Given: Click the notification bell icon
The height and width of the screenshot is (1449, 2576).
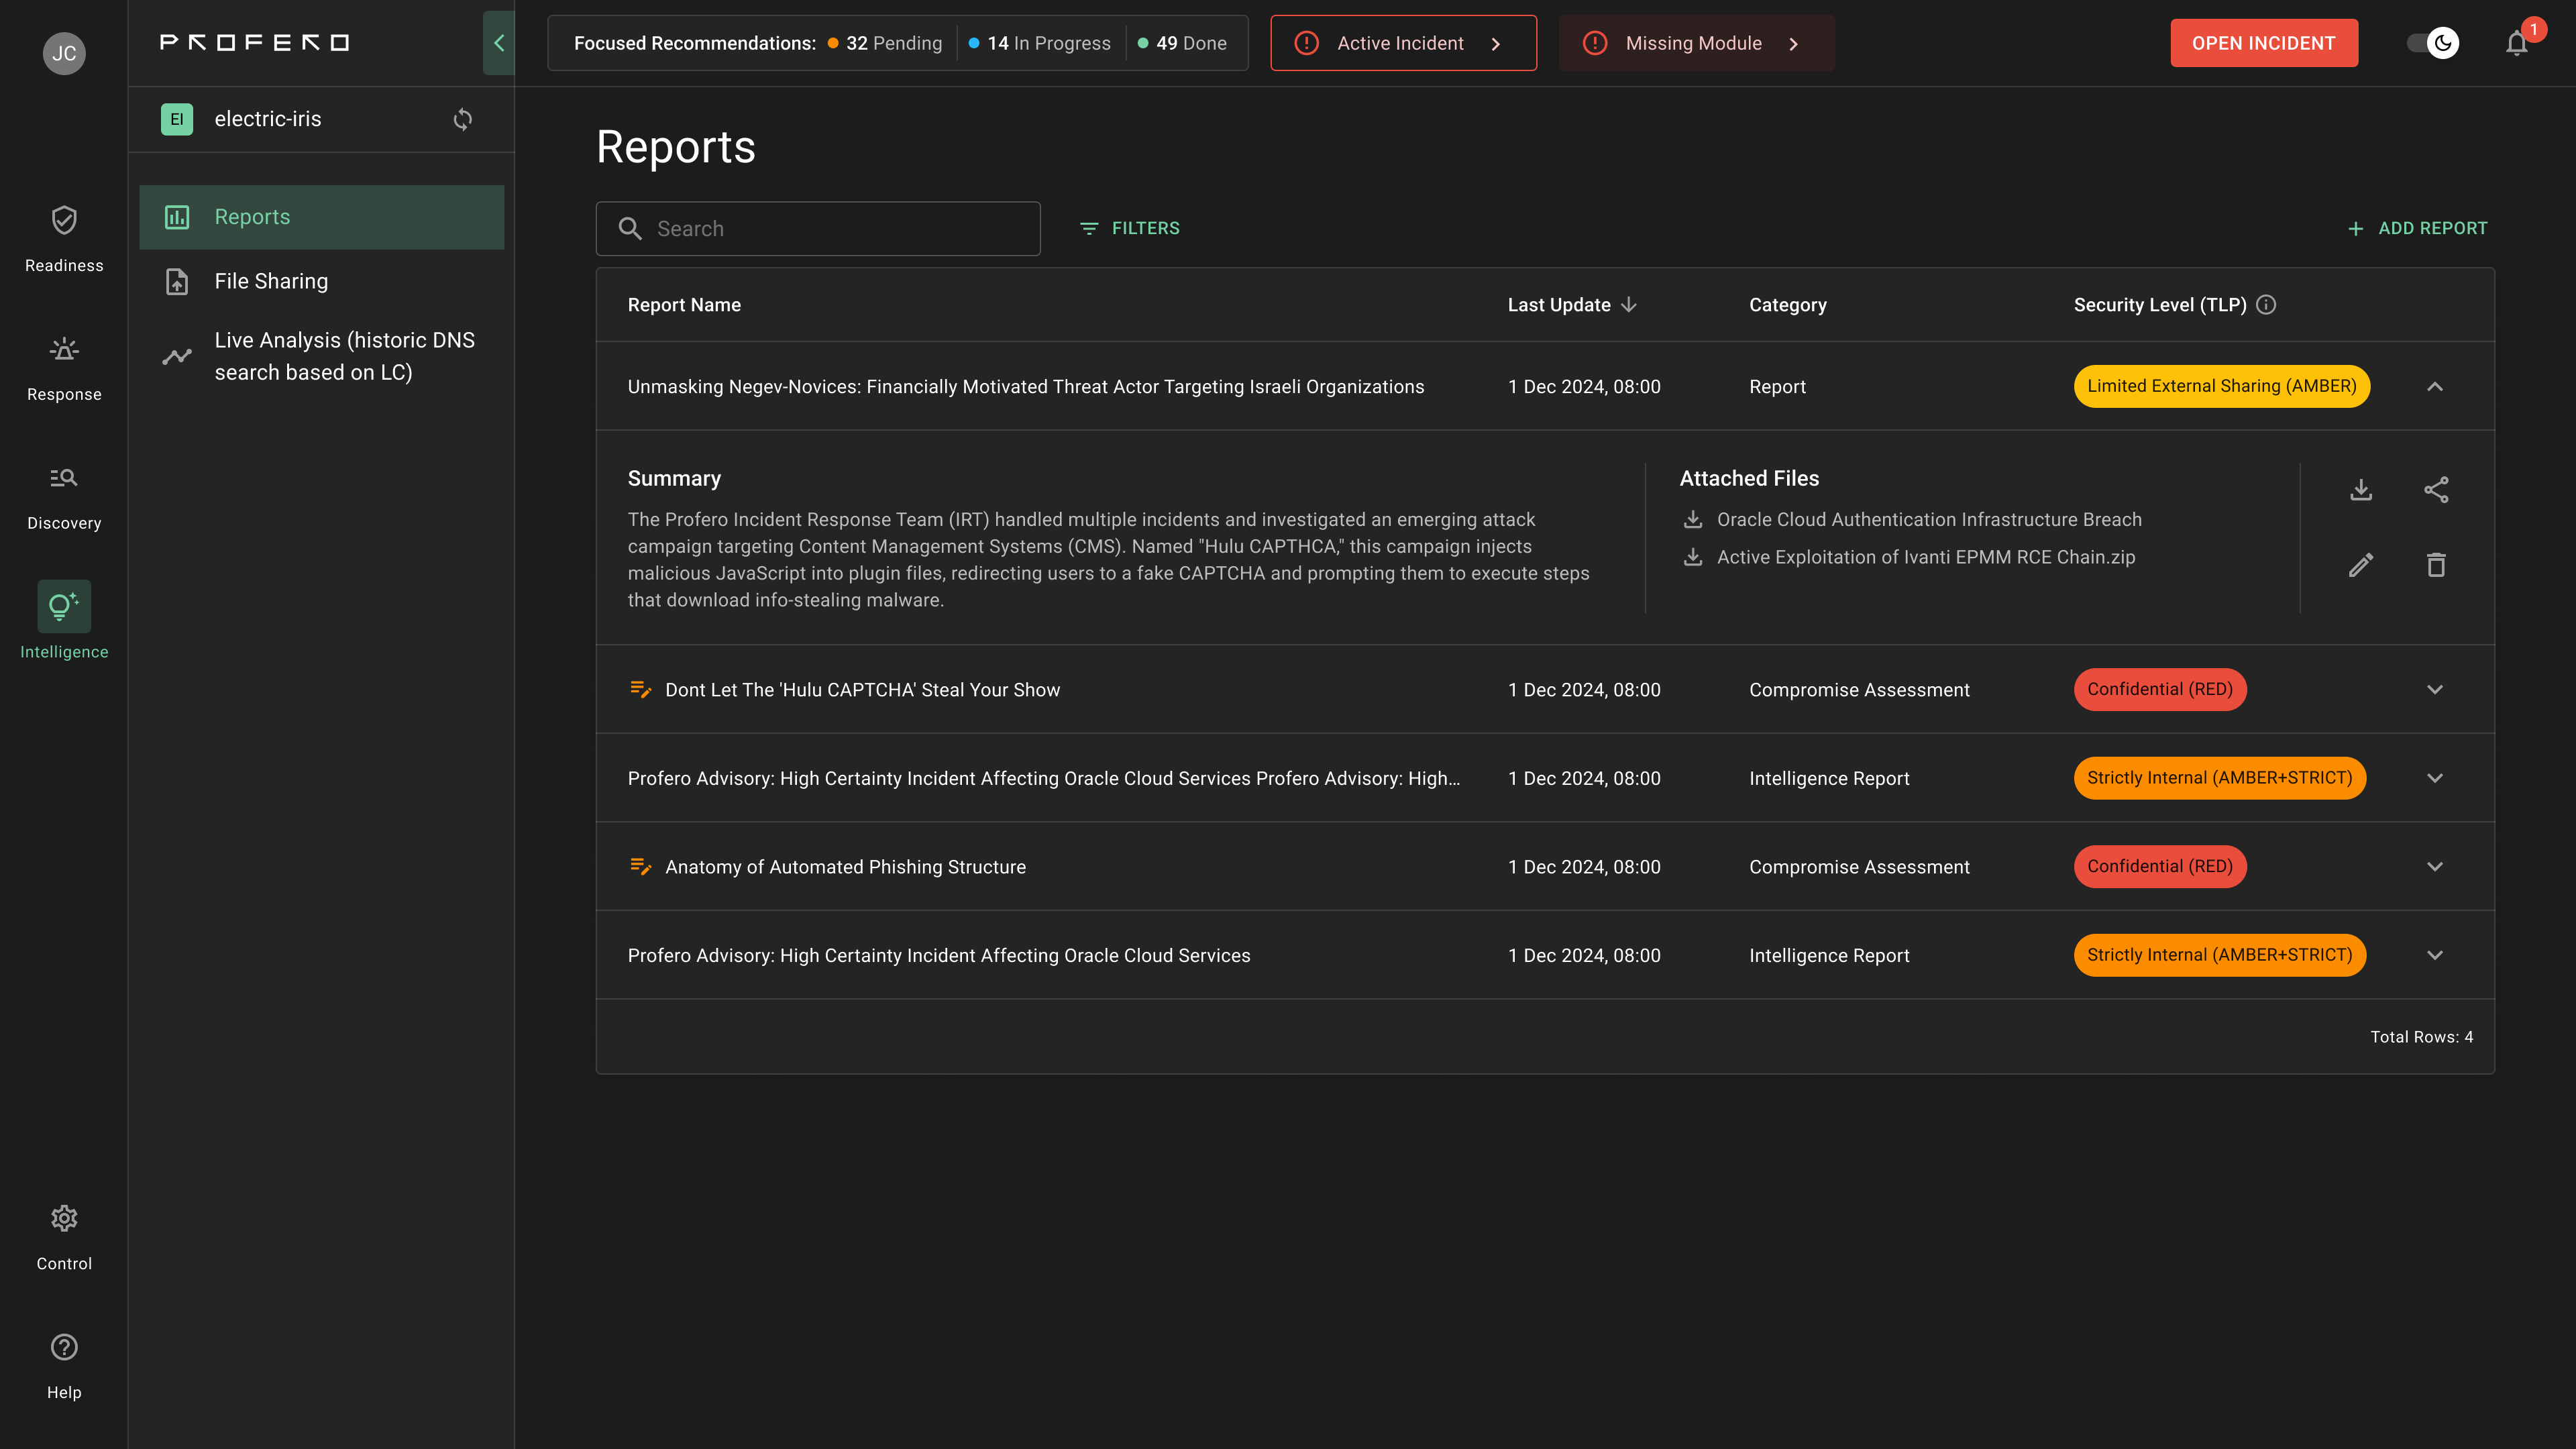Looking at the screenshot, I should tap(2517, 43).
